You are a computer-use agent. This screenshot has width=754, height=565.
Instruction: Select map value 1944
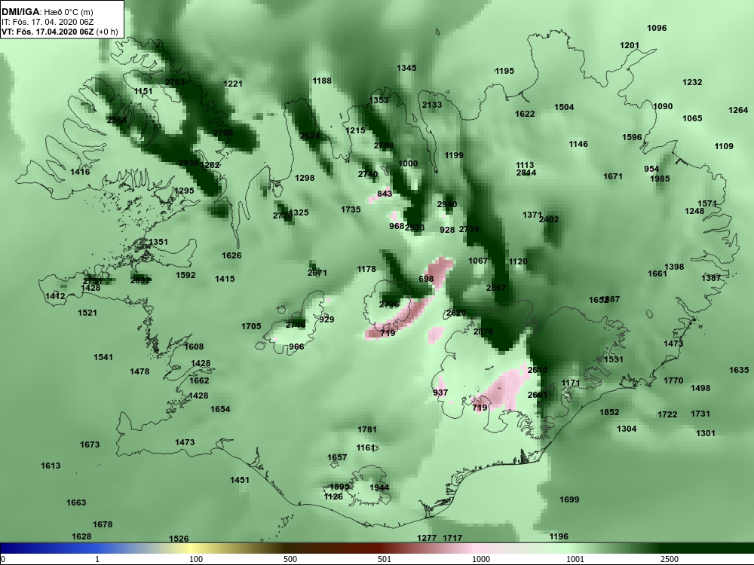pyautogui.click(x=379, y=487)
